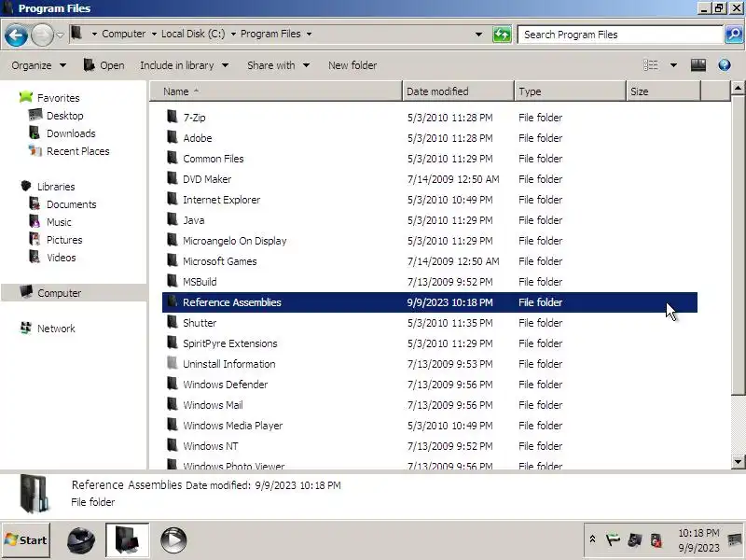Image resolution: width=746 pixels, height=560 pixels.
Task: Open the Organize dropdown menu
Action: 38,65
